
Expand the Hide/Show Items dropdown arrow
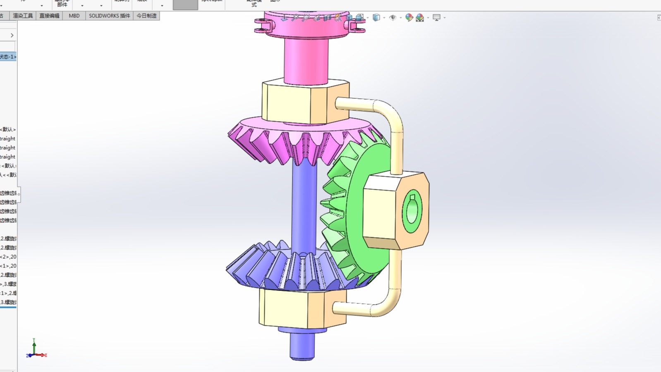click(x=401, y=18)
